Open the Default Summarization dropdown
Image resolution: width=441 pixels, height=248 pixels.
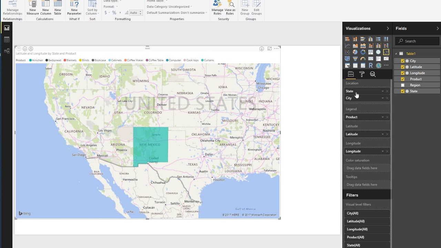(177, 13)
